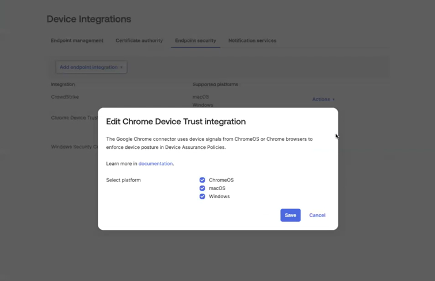Expand the Actions menu for CrowdStrike
The width and height of the screenshot is (435, 281).
point(323,99)
